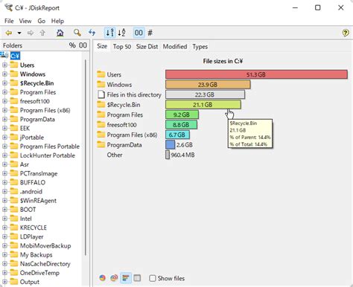Click the orange Windows 23.9 GB bar

pyautogui.click(x=208, y=85)
